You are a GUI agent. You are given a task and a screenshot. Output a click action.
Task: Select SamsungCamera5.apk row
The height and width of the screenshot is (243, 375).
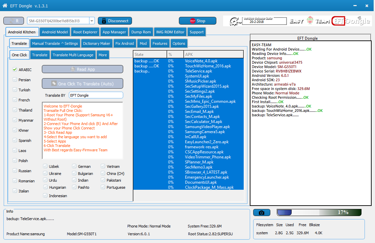tap(188, 132)
